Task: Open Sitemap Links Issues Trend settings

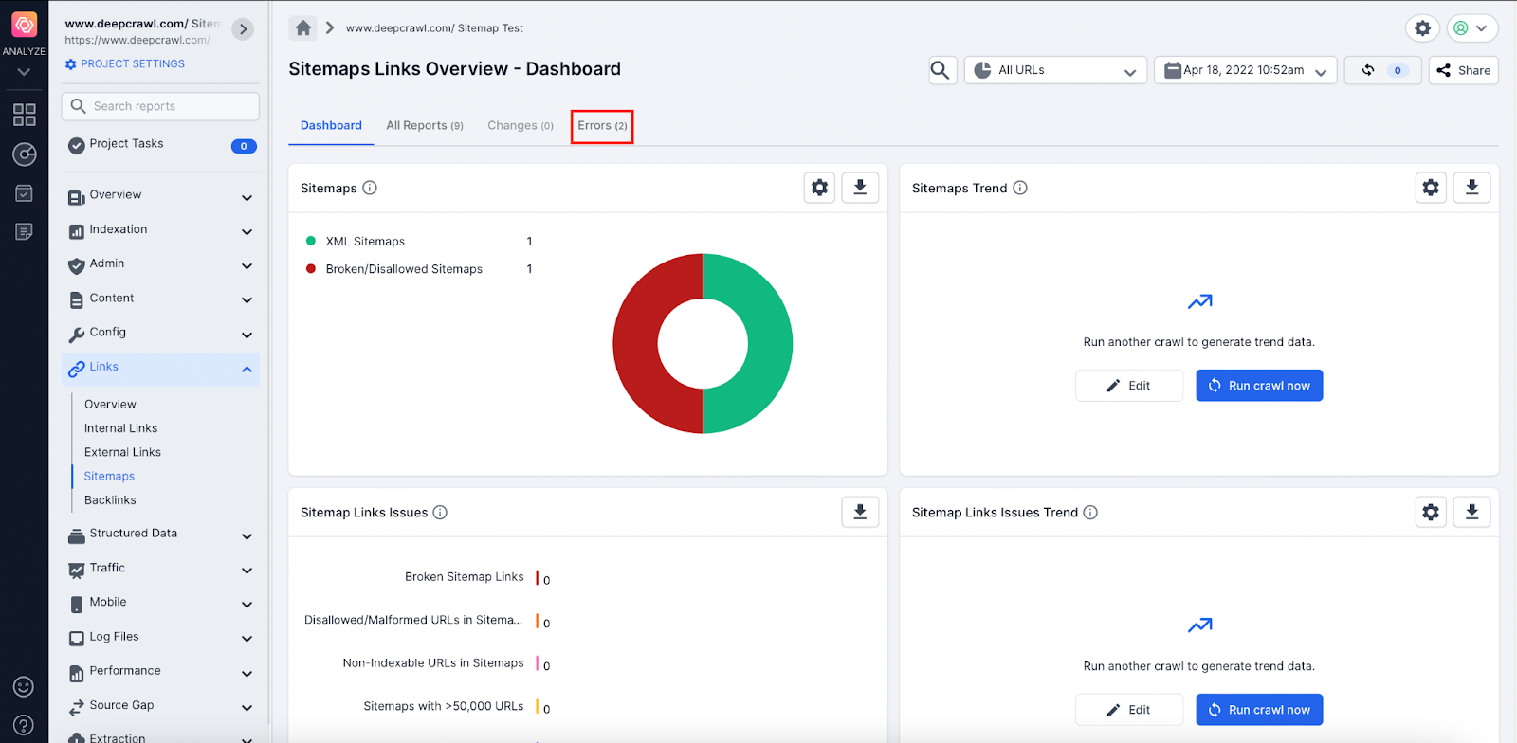Action: (1431, 513)
